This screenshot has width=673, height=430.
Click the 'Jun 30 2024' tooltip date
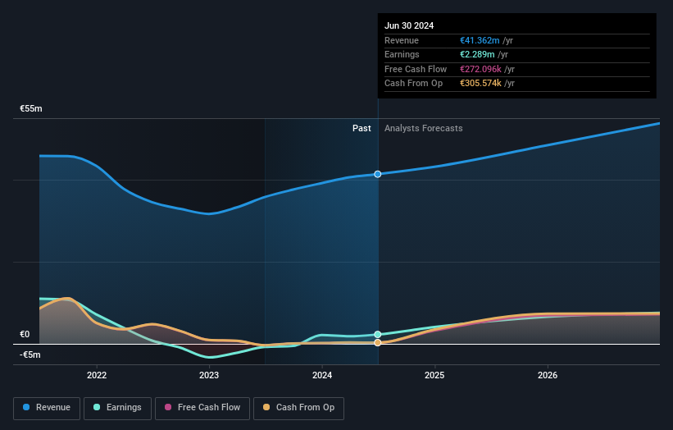[409, 25]
